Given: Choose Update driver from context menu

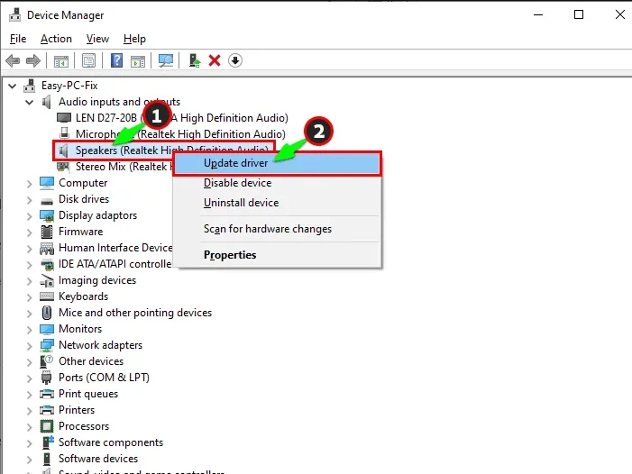Looking at the screenshot, I should (x=278, y=163).
